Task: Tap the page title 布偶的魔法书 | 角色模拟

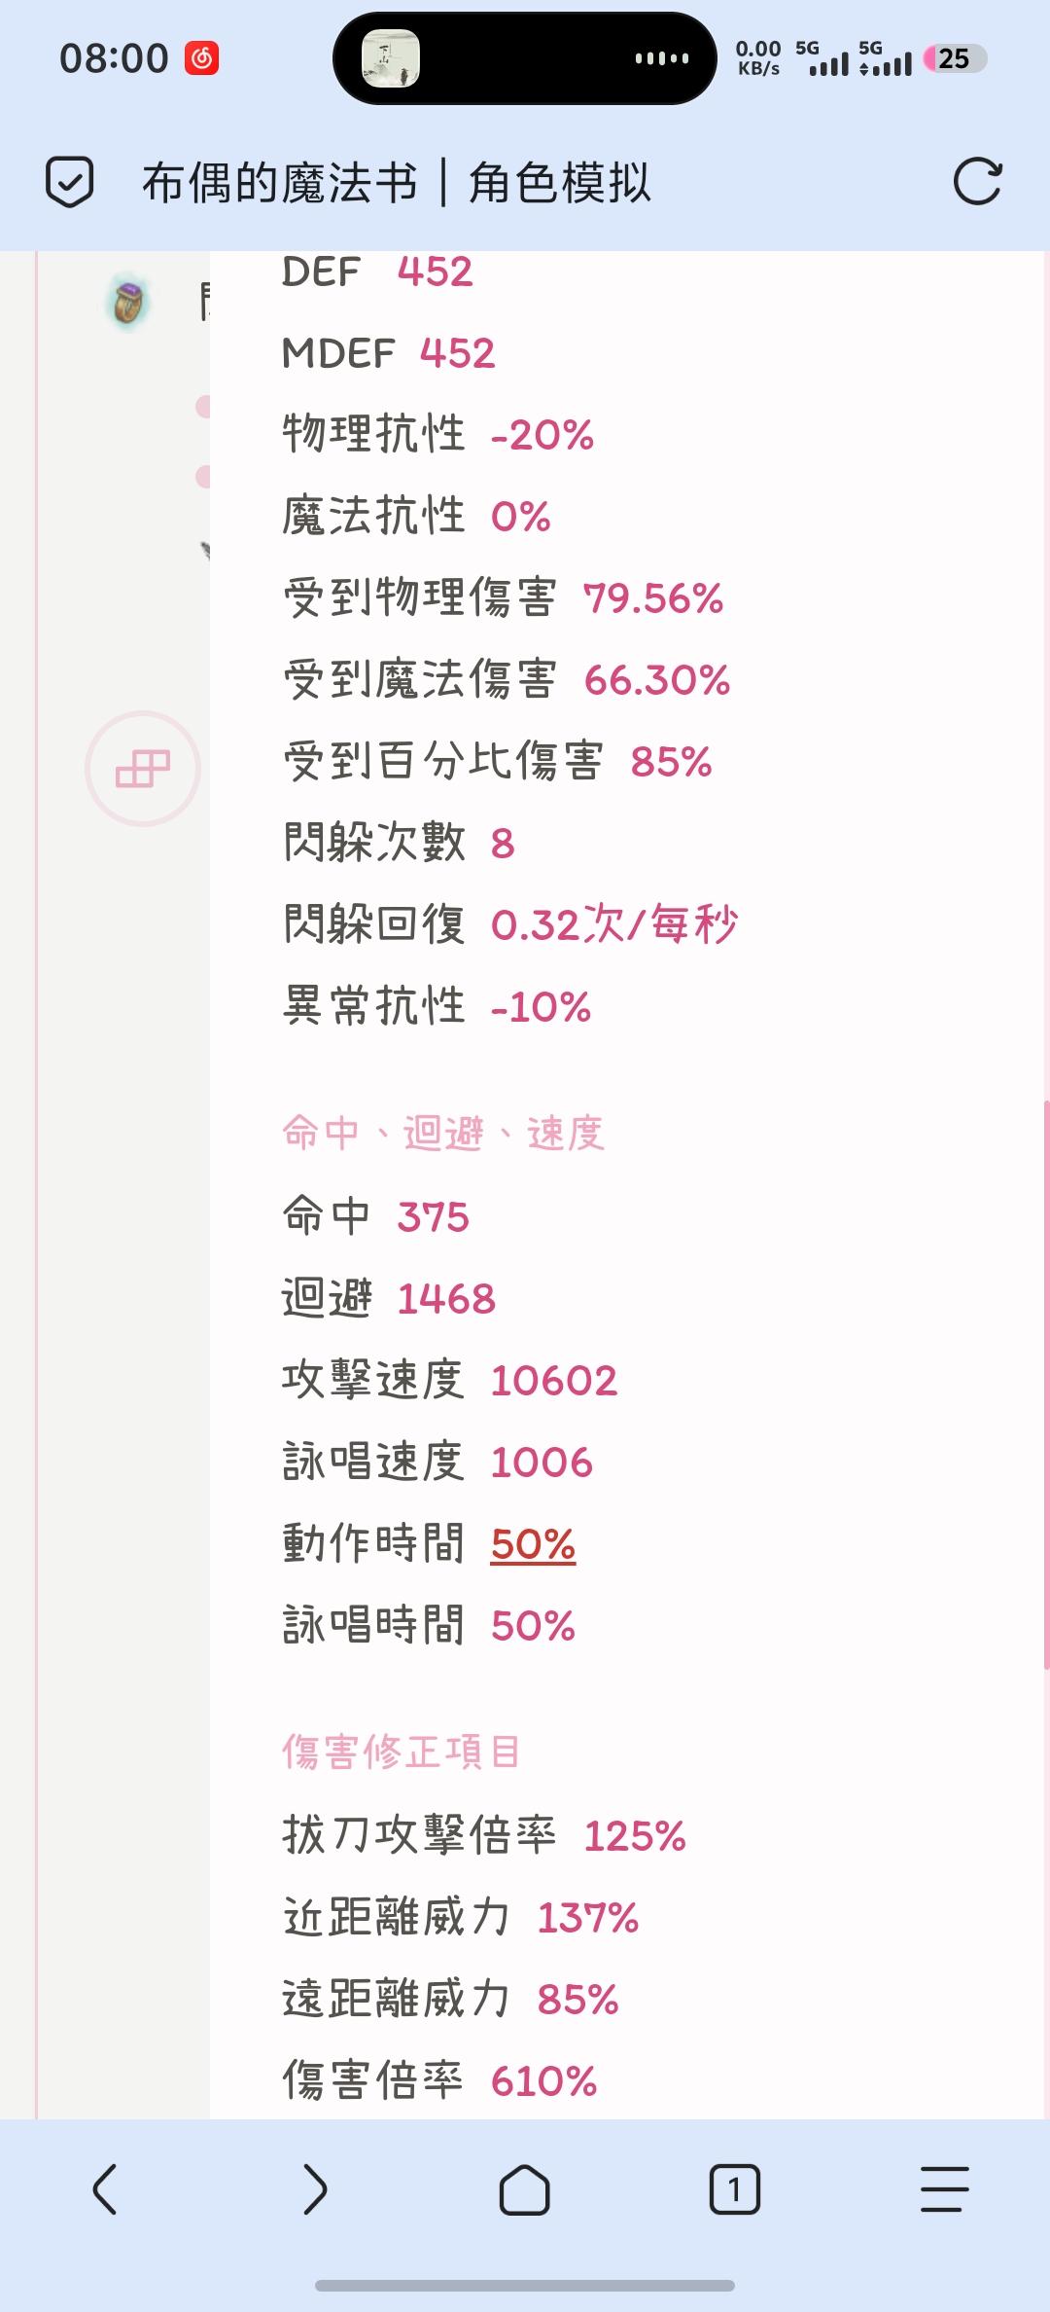Action: (x=396, y=183)
